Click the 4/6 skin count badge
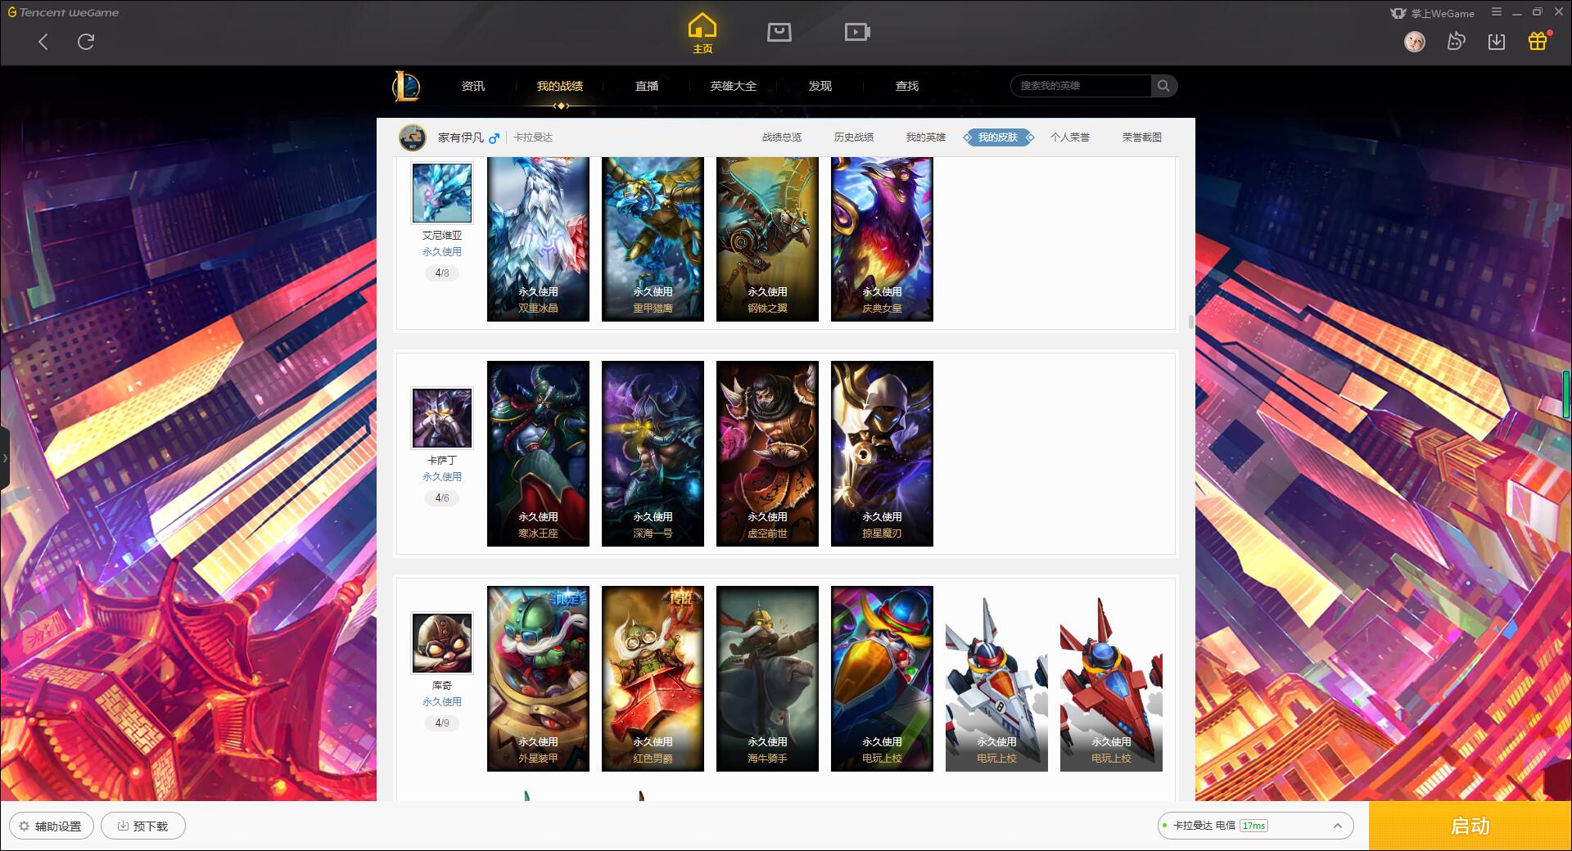The image size is (1572, 851). click(442, 498)
